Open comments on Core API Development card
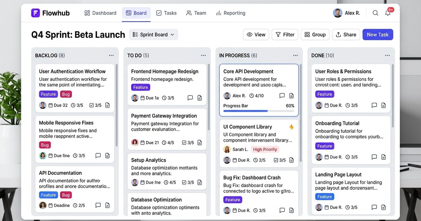 (x=282, y=96)
